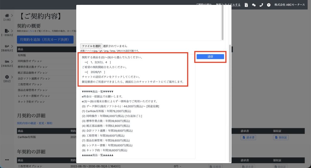Expand the chevron next to 【整備集計】 icon
This screenshot has height=168, width=311.
12,46
